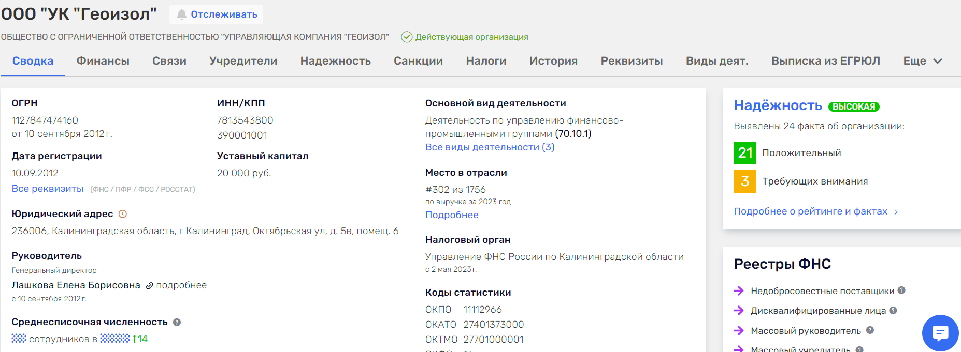Click the help icon beside Массовый руководитель
Image resolution: width=961 pixels, height=352 pixels.
tap(870, 330)
